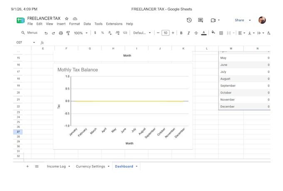
Task: Expand merge cells options arrow
Action: coord(233,33)
